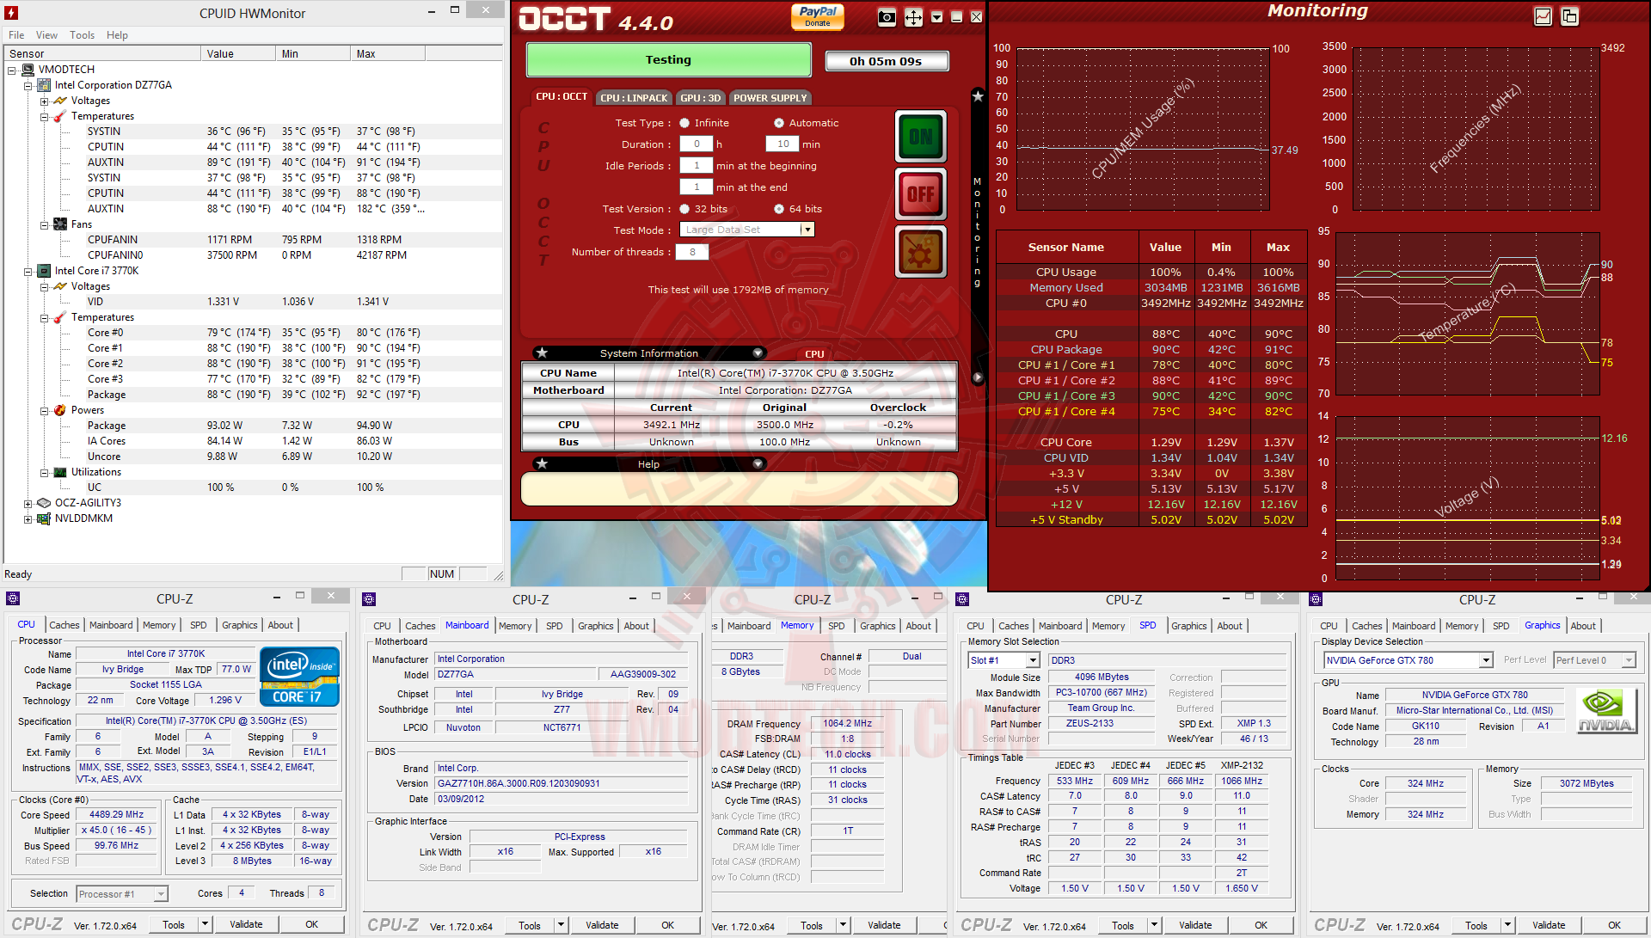Viewport: 1651px width, 938px height.
Task: Click the OCCT screenshot camera icon
Action: pyautogui.click(x=887, y=17)
